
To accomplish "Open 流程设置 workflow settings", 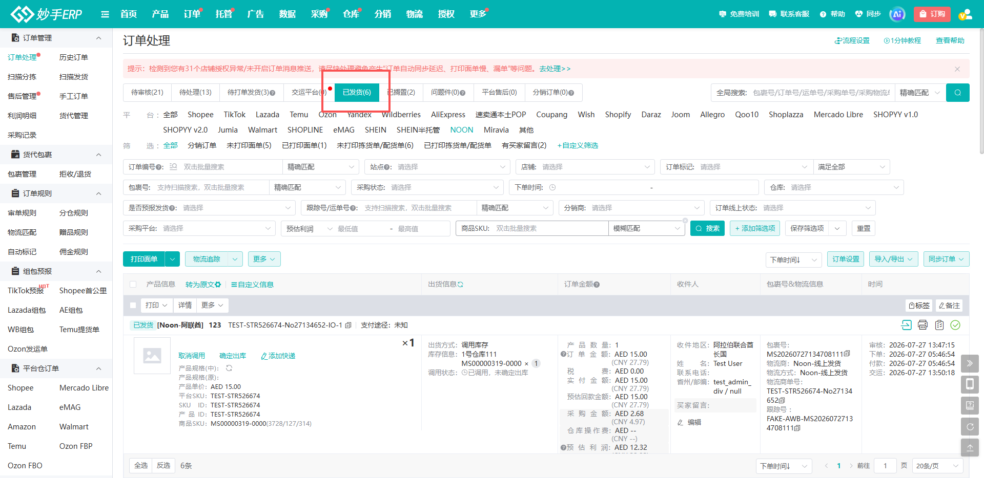I will coord(852,40).
